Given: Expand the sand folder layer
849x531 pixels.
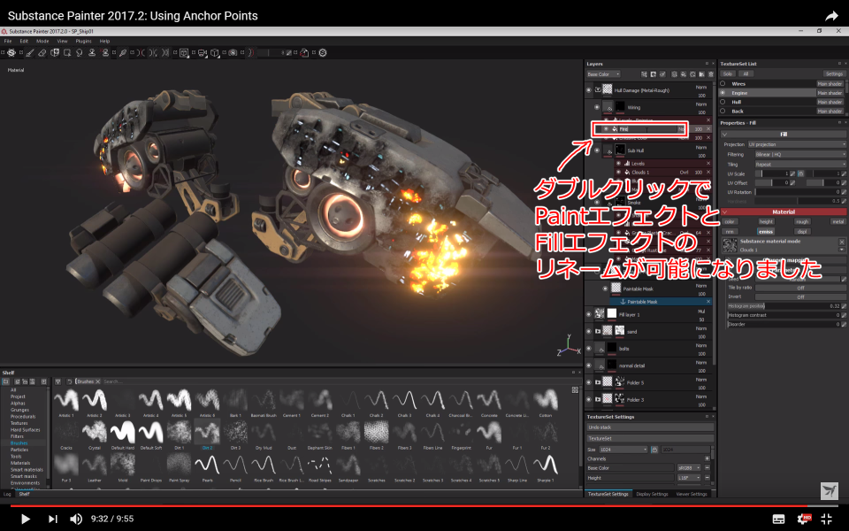Looking at the screenshot, I should 598,332.
